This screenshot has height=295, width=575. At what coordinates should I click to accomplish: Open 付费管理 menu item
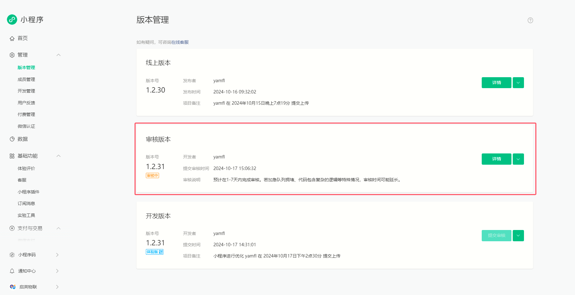26,114
